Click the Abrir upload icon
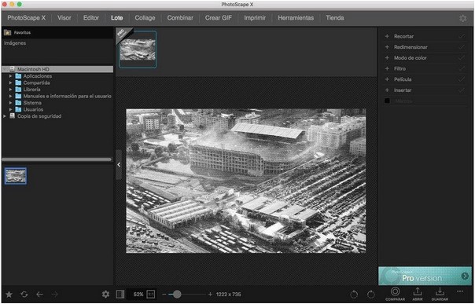The height and width of the screenshot is (304, 475). coord(417,291)
